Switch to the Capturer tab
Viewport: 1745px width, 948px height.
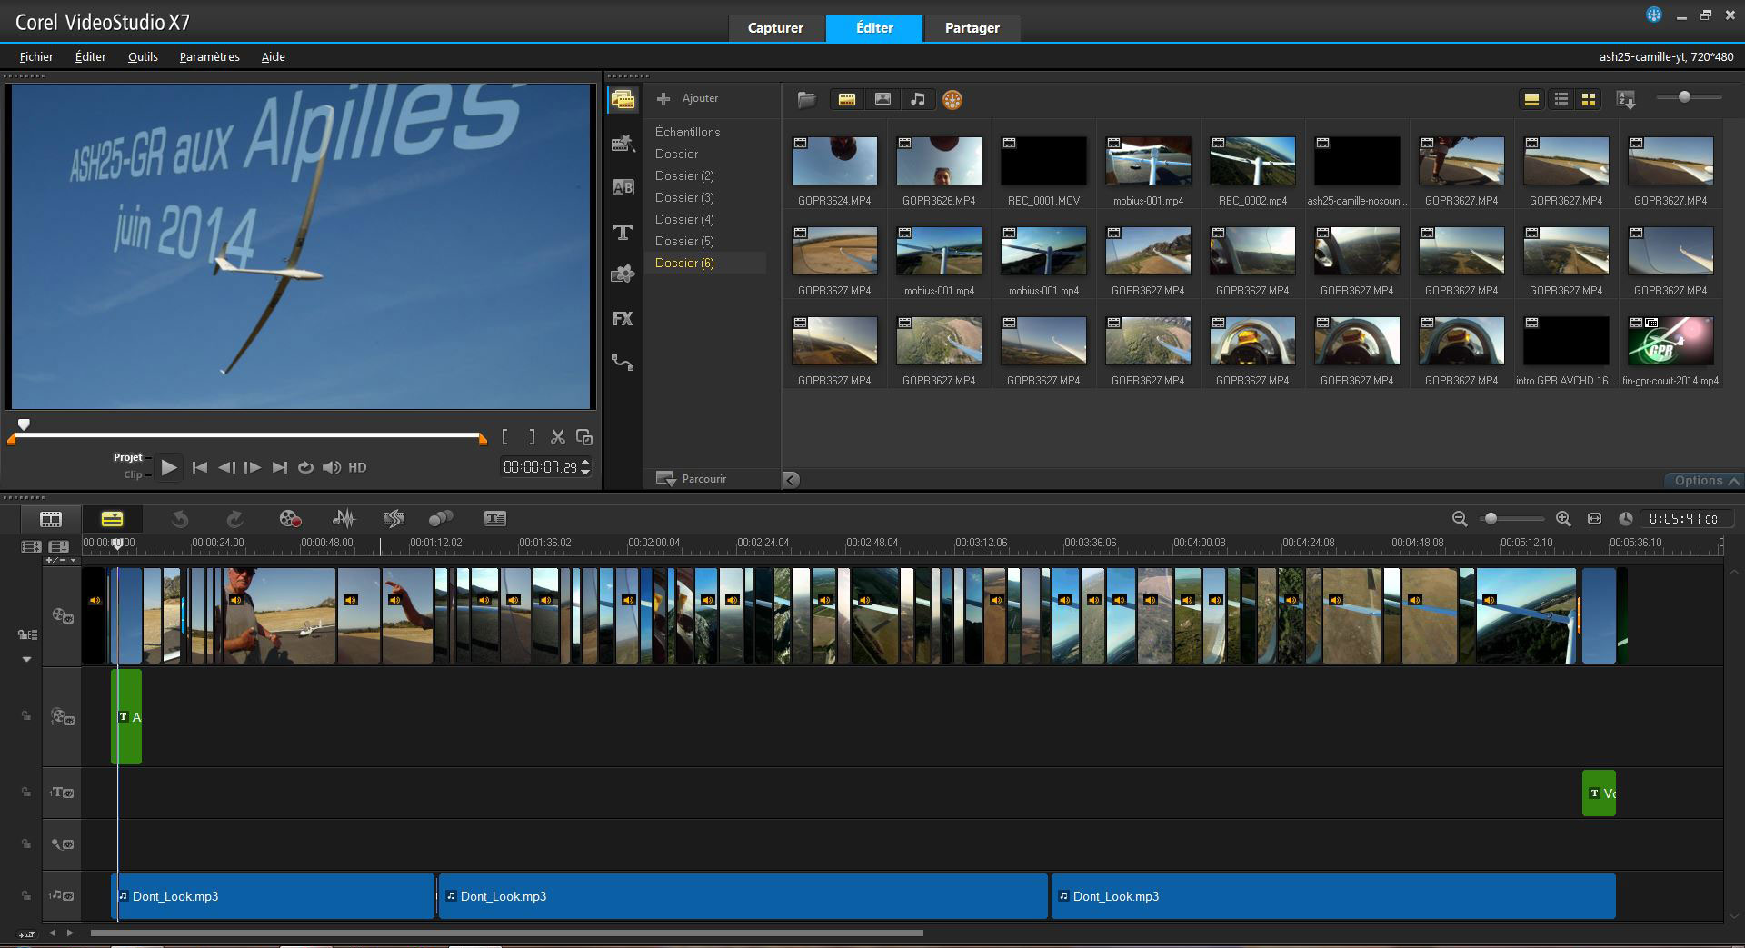coord(775,28)
